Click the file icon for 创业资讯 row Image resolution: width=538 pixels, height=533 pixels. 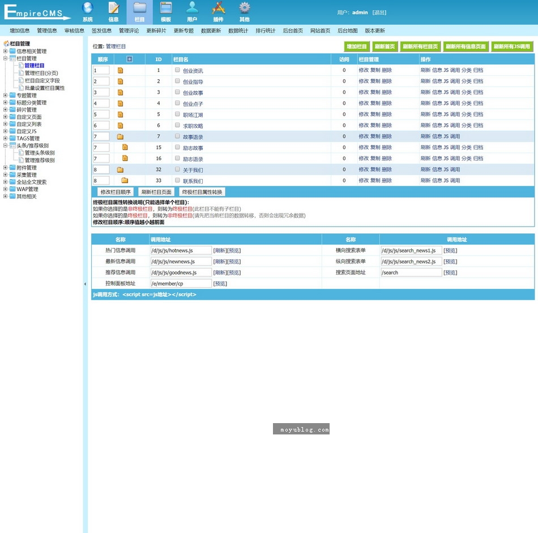tap(121, 70)
